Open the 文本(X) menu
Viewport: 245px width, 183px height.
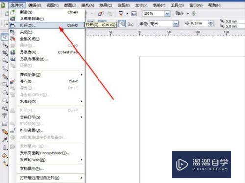(x=142, y=5)
